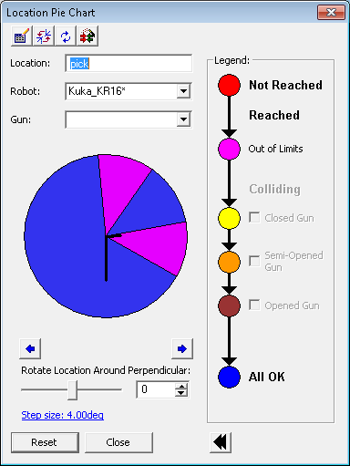
Task: Click the orange Semi-Opened Gun legend circle
Action: (229, 262)
